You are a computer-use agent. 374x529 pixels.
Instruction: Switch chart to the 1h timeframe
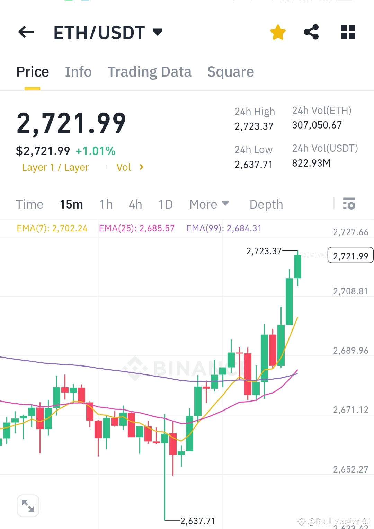click(x=106, y=204)
